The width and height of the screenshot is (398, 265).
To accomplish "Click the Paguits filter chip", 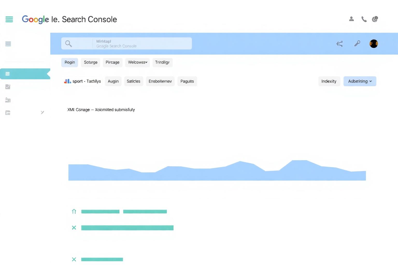I will click(x=187, y=81).
